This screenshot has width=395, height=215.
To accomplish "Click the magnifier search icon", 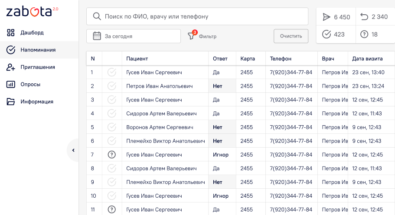I will (97, 16).
